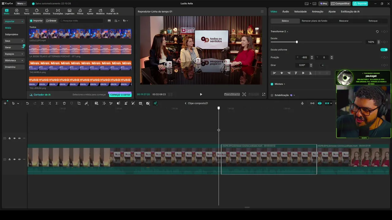Open fullscreen preview of the player
Viewport: 392px width, 220px height.
[264, 94]
